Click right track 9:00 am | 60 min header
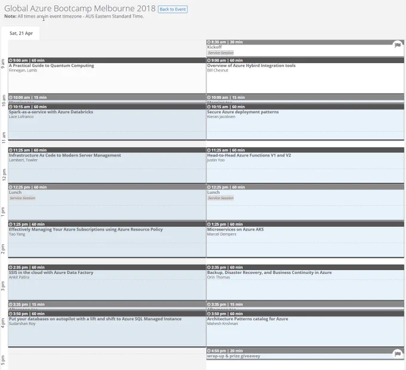The width and height of the screenshot is (406, 370). 305,60
